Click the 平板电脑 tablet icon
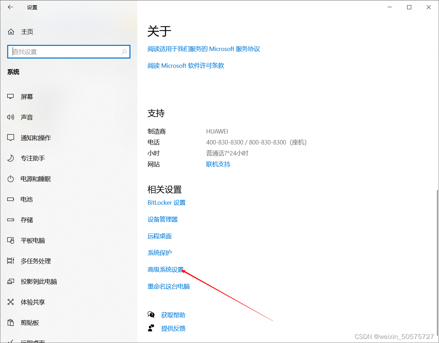 click(x=11, y=241)
